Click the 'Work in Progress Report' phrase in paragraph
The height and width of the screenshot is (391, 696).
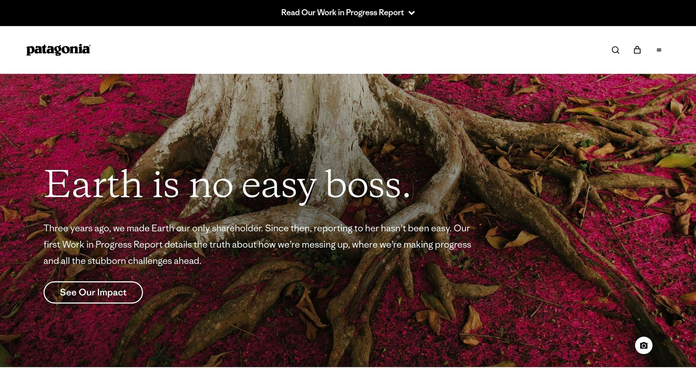[x=112, y=244]
